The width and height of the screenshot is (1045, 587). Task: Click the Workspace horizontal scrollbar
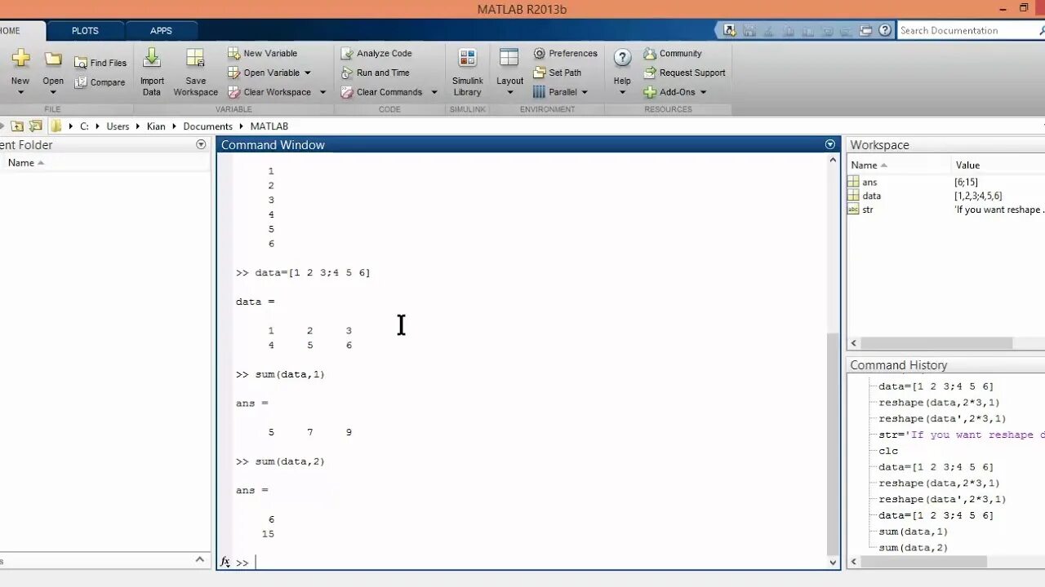click(937, 343)
